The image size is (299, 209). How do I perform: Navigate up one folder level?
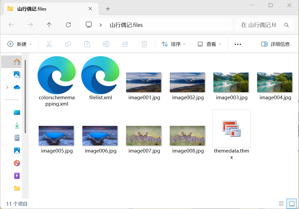point(49,25)
